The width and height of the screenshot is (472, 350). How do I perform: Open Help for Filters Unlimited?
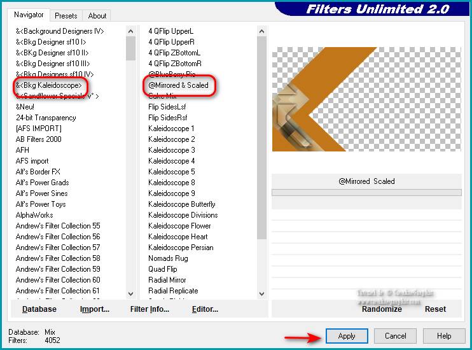coord(443,336)
